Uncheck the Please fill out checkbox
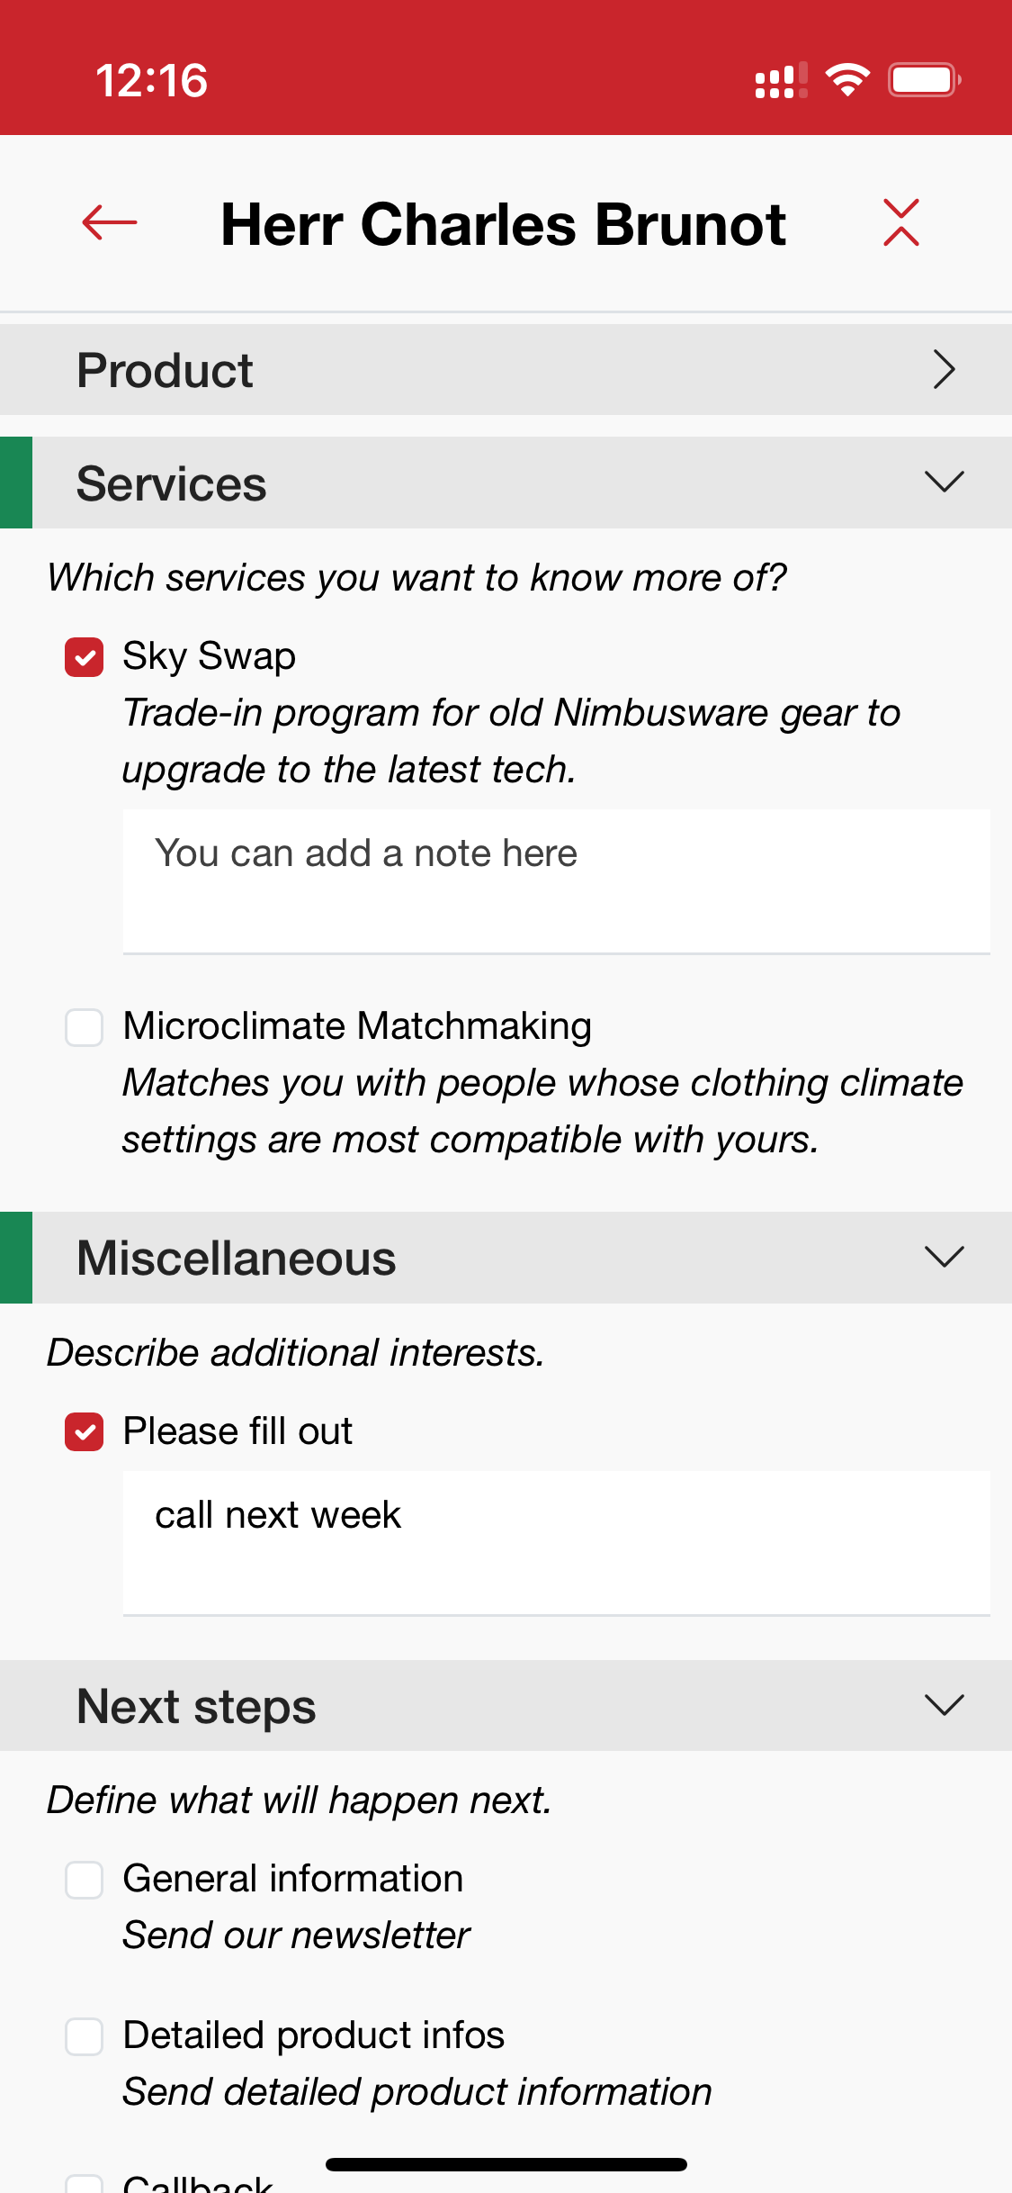The image size is (1012, 2193). [x=85, y=1431]
